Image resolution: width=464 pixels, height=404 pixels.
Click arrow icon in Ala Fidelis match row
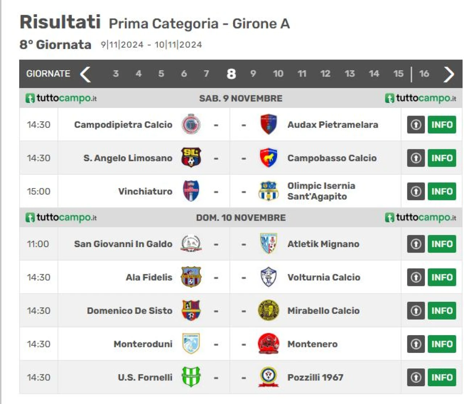(x=416, y=277)
